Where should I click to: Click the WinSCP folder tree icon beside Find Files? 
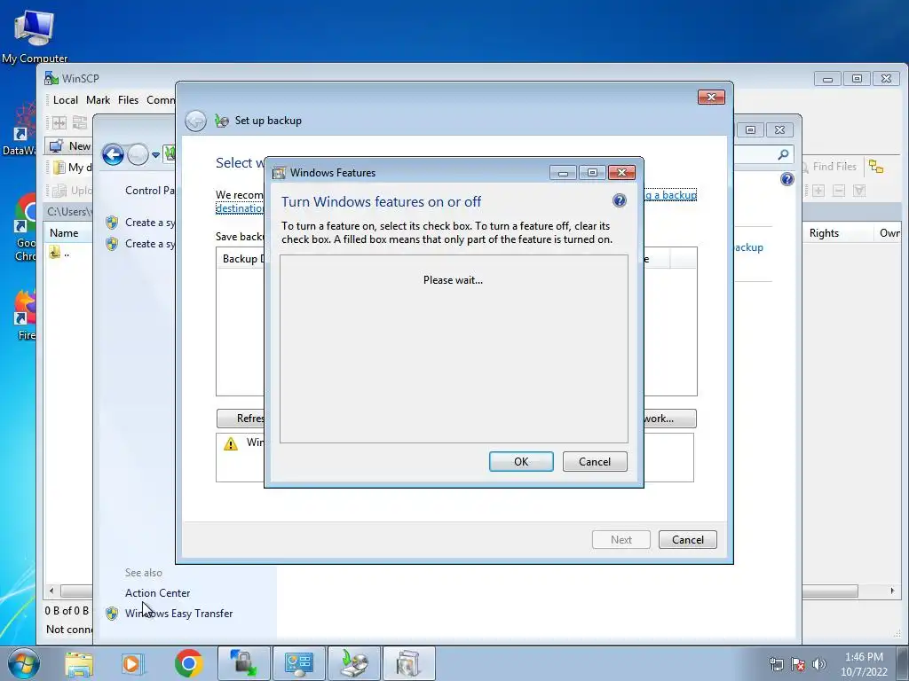(x=876, y=167)
